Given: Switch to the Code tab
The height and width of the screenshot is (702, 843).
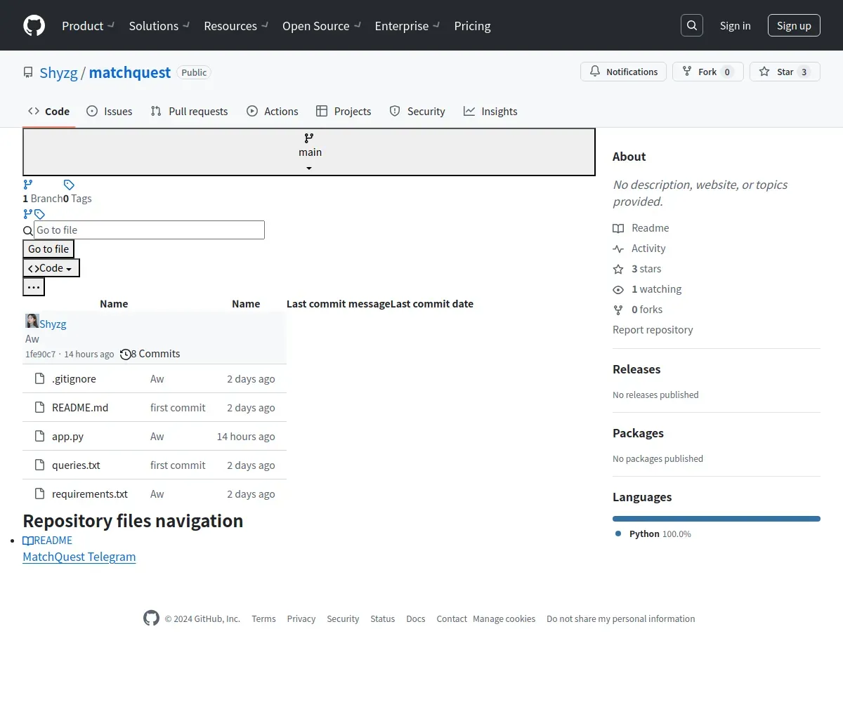Looking at the screenshot, I should (x=48, y=111).
